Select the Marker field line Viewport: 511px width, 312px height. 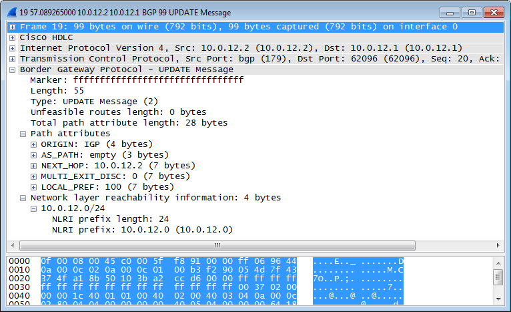[137, 80]
